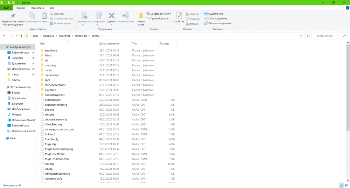
Task: Go up one folder level arrow
Action: 21,36
